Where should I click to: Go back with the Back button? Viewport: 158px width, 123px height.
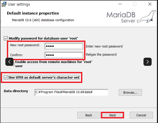tap(89, 115)
